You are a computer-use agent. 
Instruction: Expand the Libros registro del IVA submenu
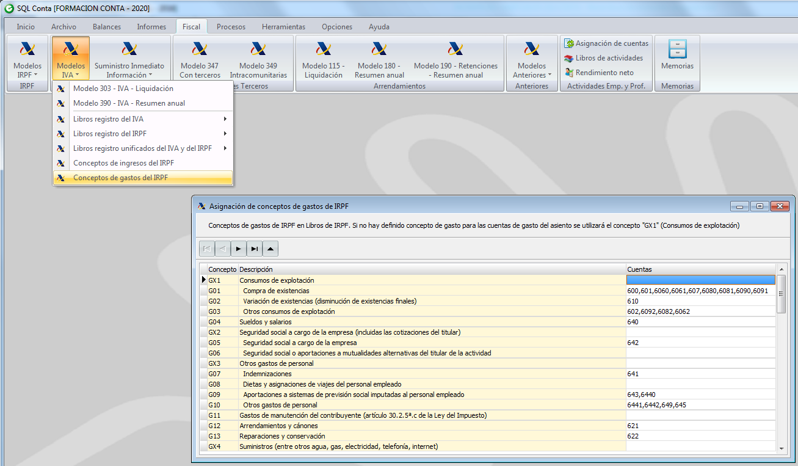pos(143,119)
